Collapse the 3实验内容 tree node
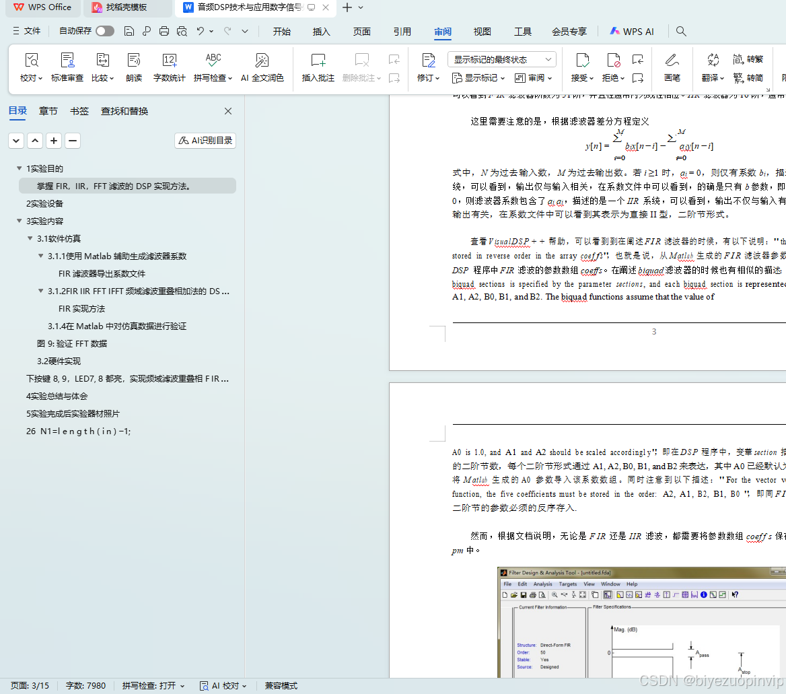786x694 pixels. coord(19,221)
